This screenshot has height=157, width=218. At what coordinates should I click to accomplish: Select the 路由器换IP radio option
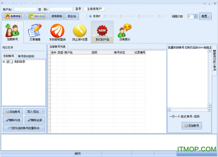[146, 16]
